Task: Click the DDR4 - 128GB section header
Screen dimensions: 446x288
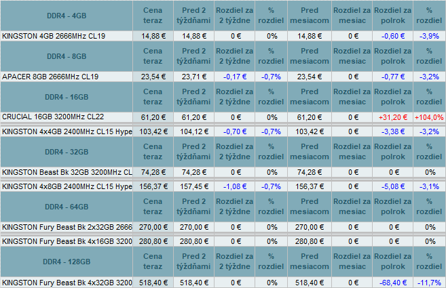Action: click(67, 262)
